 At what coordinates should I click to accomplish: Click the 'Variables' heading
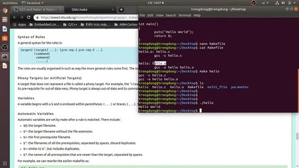[x=26, y=98]
